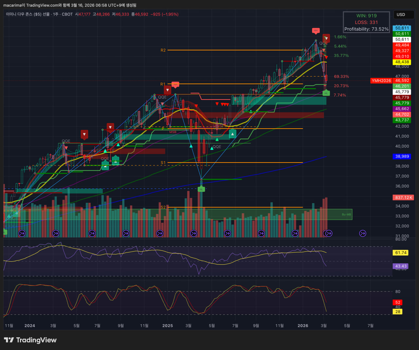Click the Bu-MB zone label
419x350 pixels.
tap(346, 215)
